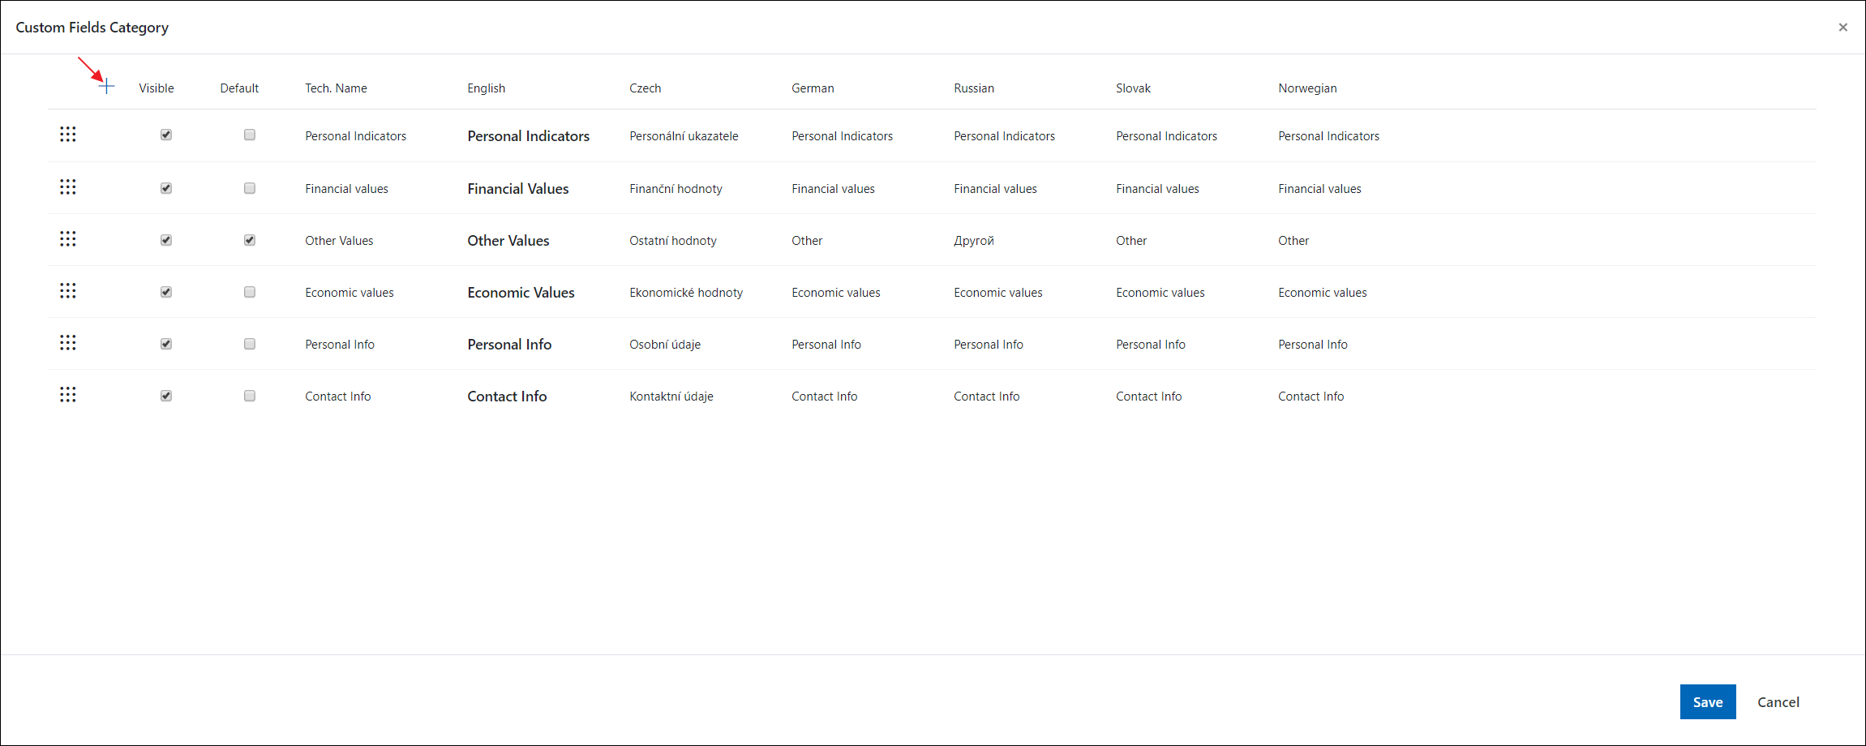This screenshot has width=1866, height=746.
Task: Grab the drag handle of Personal Indicators row
Action: 68,135
